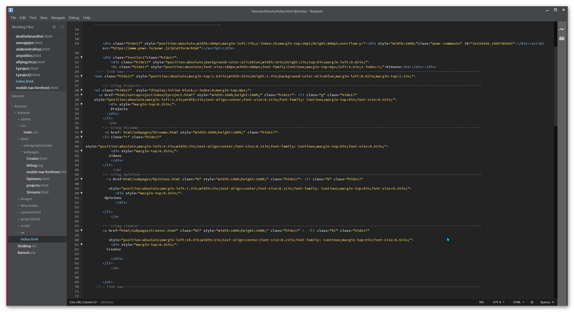Open the UTF-8 encoding dropdown
The image size is (574, 312).
click(x=498, y=302)
